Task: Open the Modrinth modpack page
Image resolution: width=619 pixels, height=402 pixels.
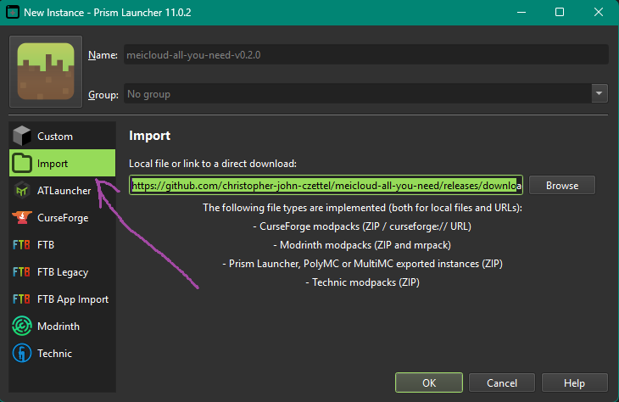Action: (x=63, y=327)
